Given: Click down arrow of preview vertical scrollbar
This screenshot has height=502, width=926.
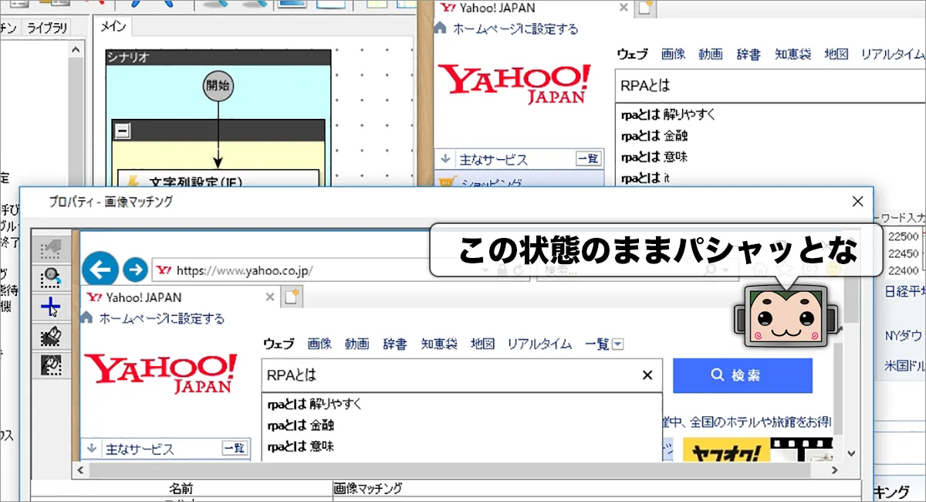Looking at the screenshot, I should click(x=851, y=454).
